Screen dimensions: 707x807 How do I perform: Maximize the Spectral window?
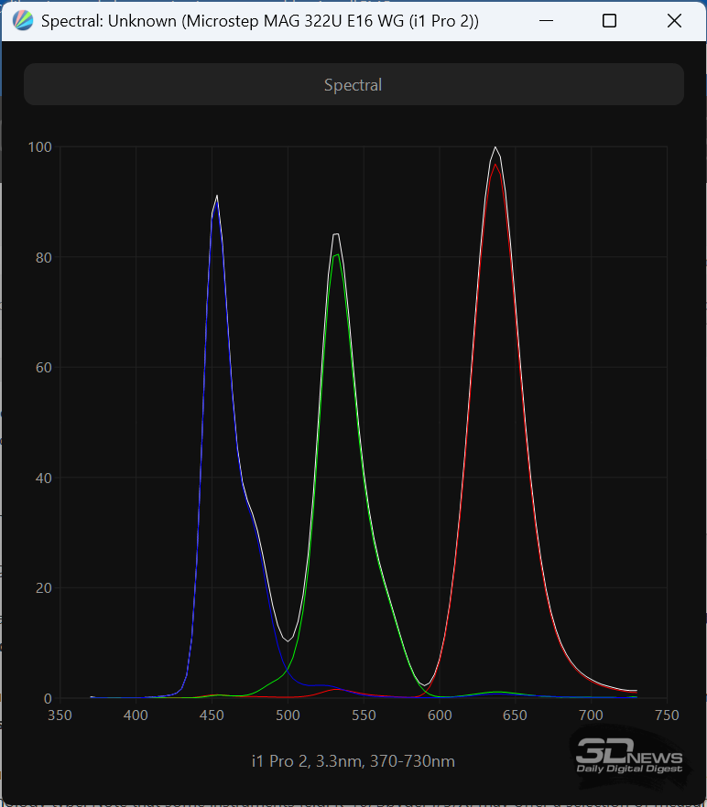609,21
